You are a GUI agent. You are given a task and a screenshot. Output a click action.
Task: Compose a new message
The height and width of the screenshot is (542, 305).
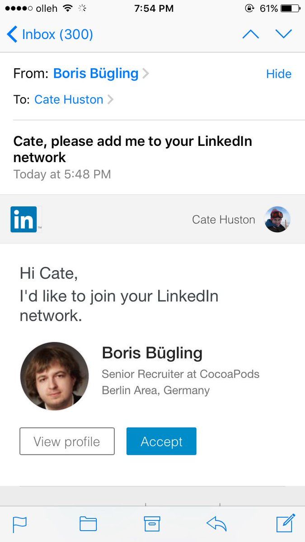[x=286, y=523]
